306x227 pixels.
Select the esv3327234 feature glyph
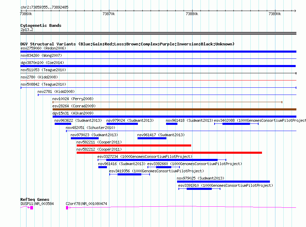pos(162,160)
